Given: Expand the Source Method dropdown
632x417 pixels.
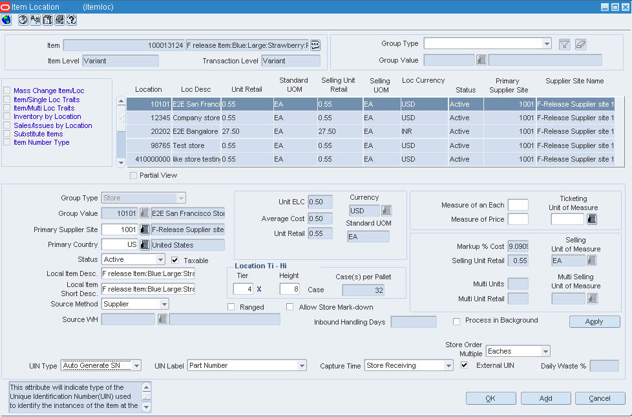Looking at the screenshot, I should (x=164, y=304).
